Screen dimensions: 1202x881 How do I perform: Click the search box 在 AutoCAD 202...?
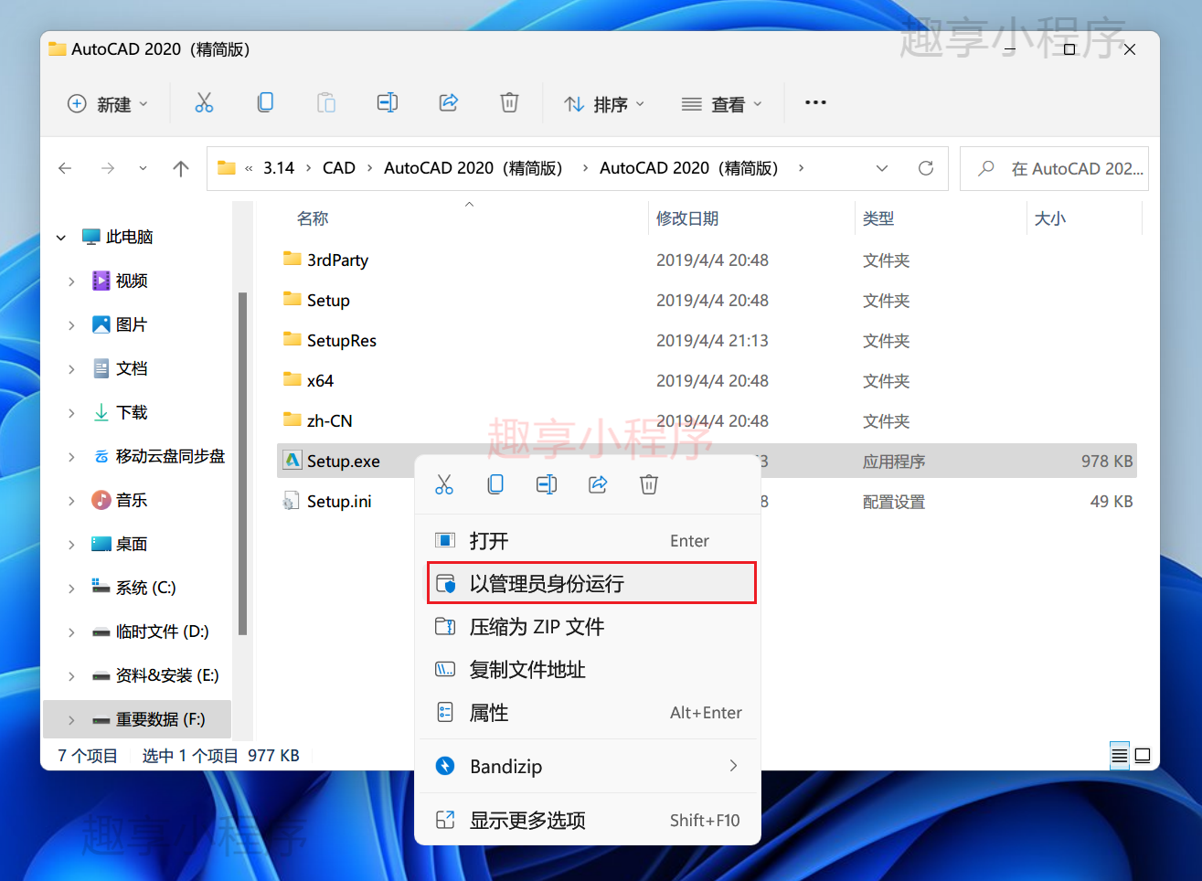1054,168
